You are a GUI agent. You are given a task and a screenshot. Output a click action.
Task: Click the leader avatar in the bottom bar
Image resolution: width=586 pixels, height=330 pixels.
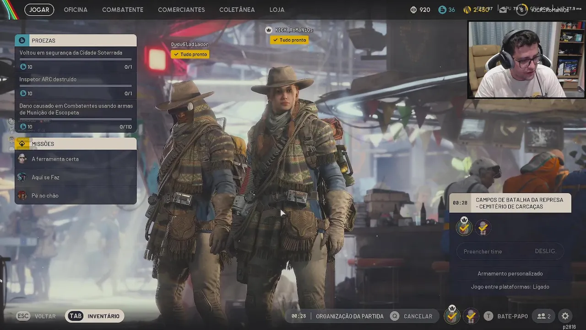click(x=452, y=315)
